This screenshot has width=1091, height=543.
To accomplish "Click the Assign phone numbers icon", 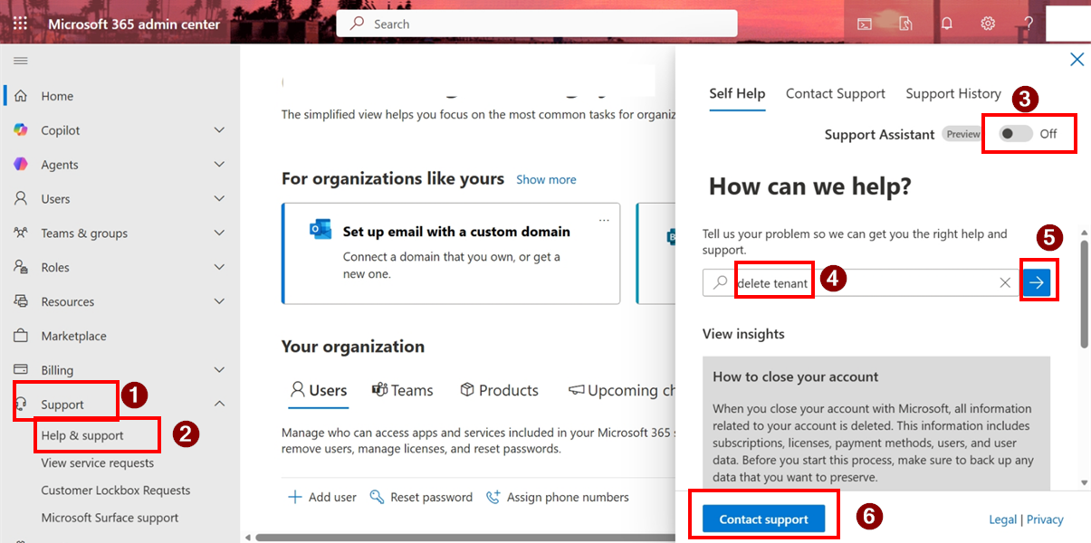I will tap(493, 497).
